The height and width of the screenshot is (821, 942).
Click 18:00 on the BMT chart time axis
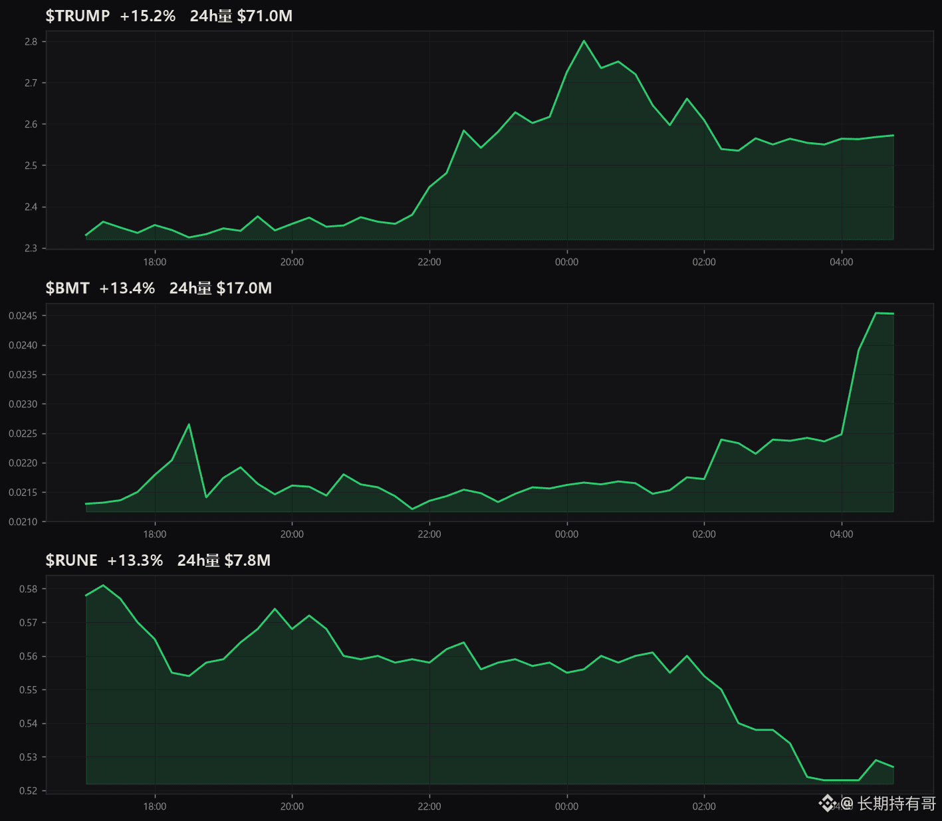pos(155,534)
